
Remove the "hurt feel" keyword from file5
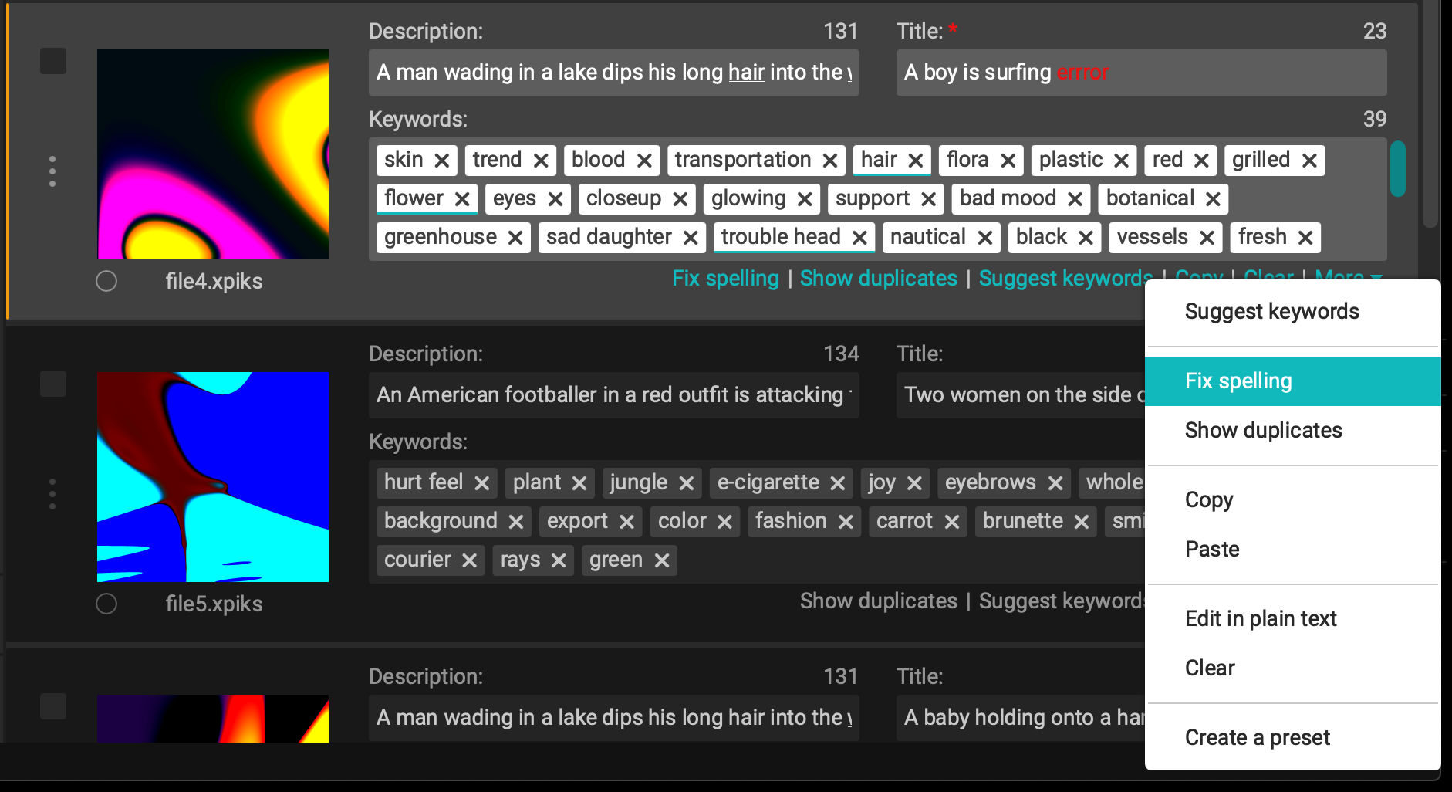[483, 482]
